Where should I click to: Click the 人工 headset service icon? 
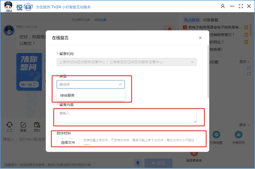pyautogui.click(x=9, y=125)
